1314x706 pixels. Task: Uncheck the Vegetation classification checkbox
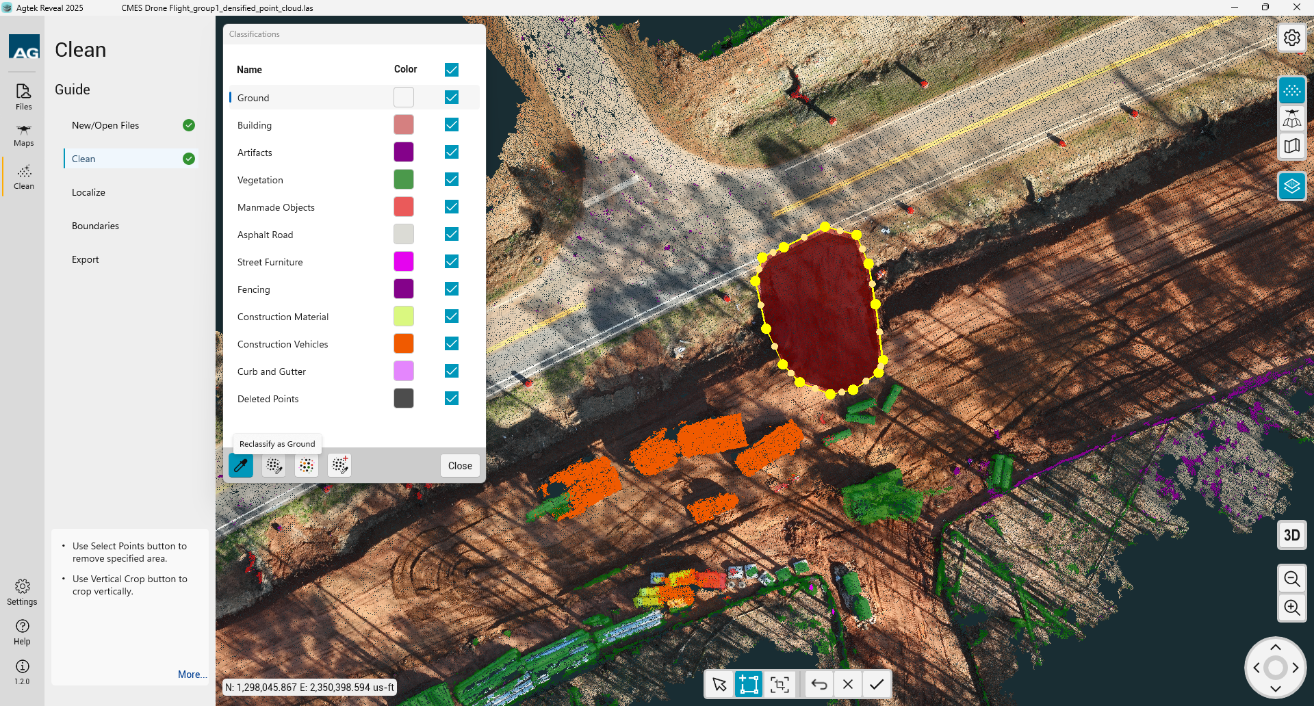point(452,179)
